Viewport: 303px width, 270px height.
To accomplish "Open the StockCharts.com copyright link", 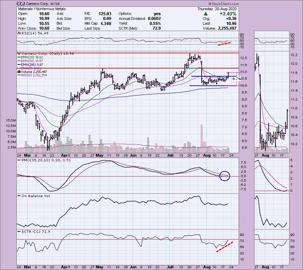I will click(224, 4).
